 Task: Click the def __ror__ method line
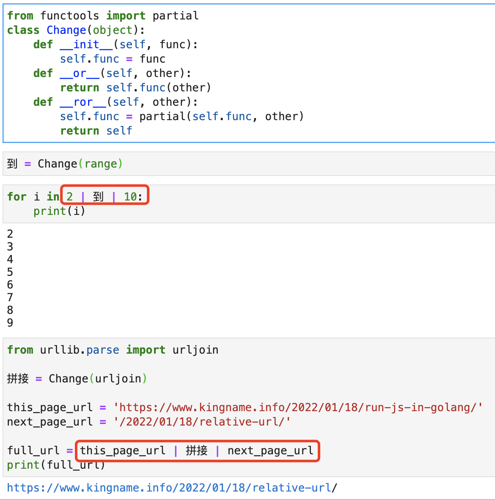point(115,102)
